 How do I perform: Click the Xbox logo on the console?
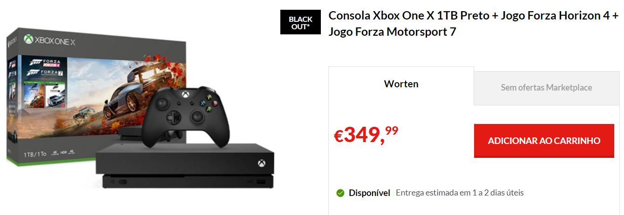(x=260, y=164)
